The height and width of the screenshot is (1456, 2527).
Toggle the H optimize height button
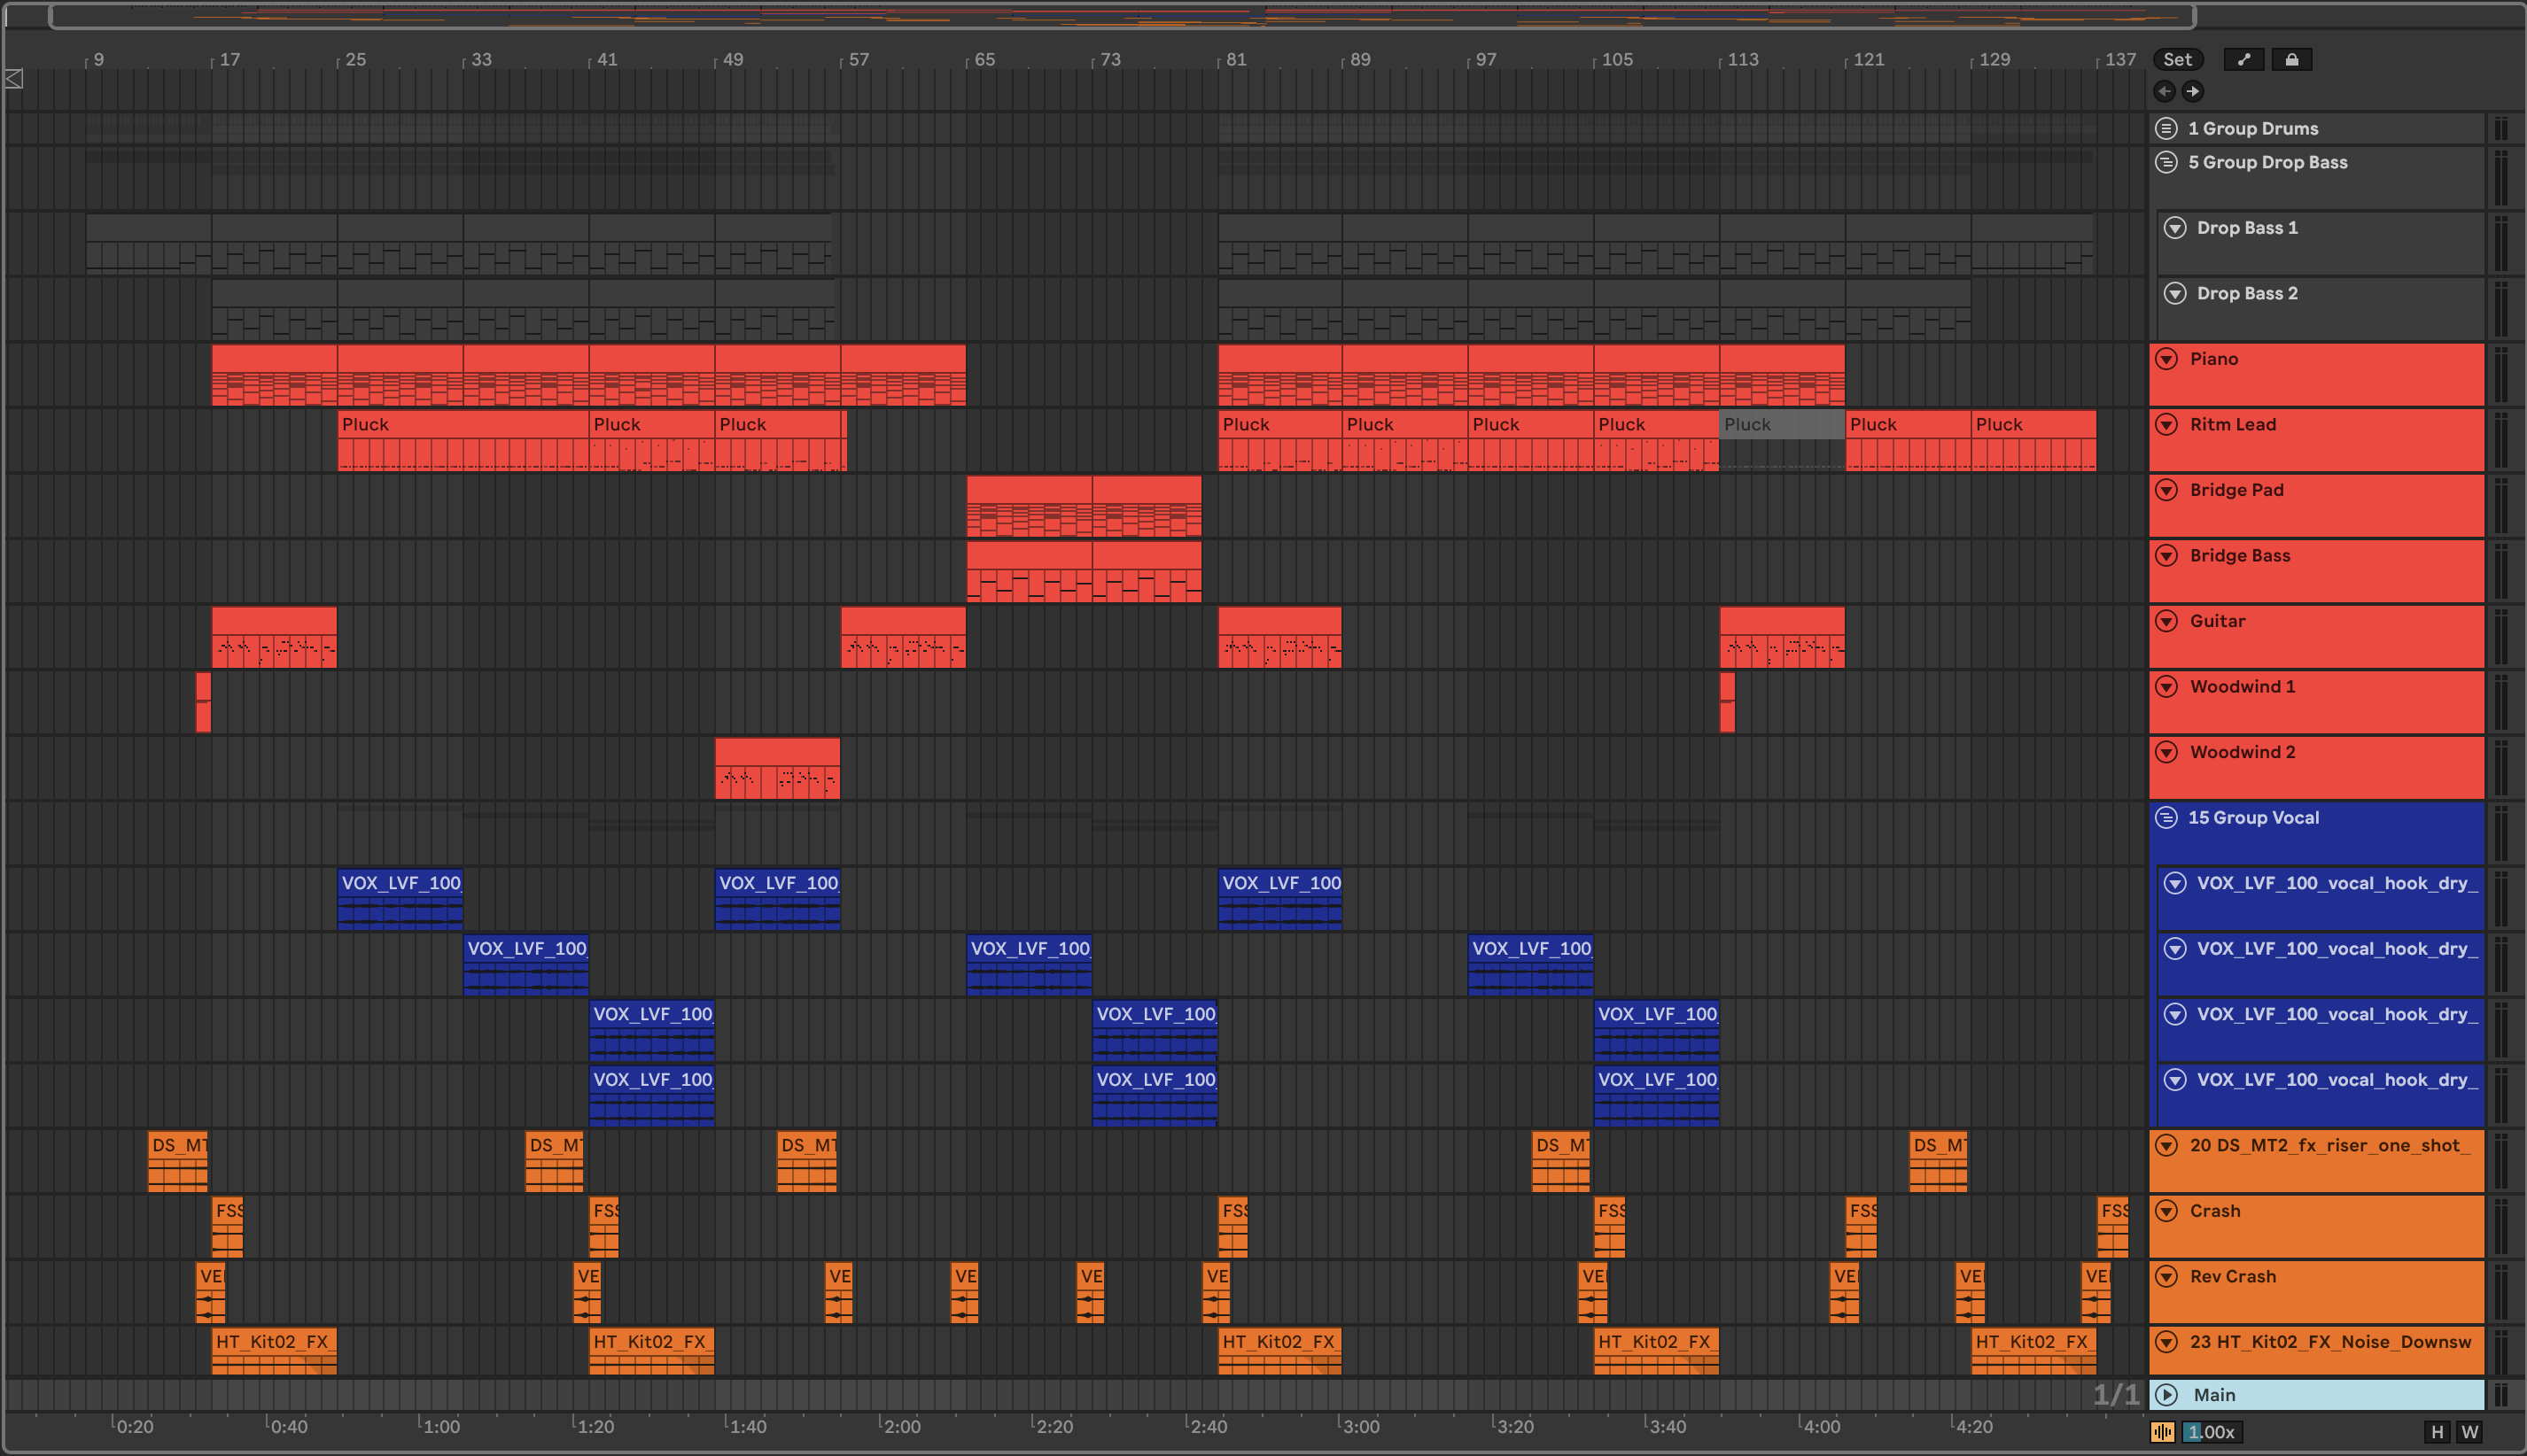click(2437, 1432)
